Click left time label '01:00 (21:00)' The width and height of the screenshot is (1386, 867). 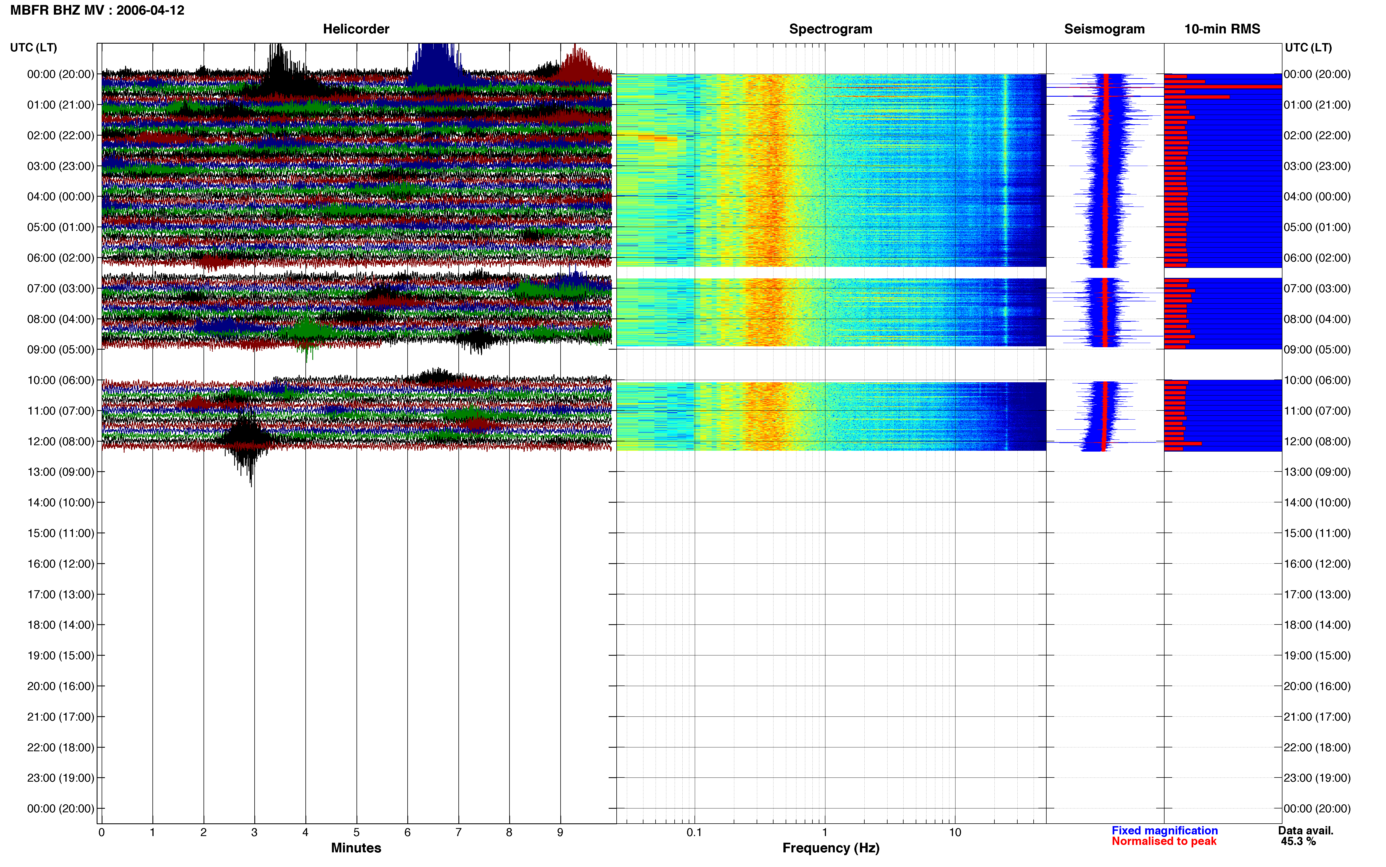[60, 105]
